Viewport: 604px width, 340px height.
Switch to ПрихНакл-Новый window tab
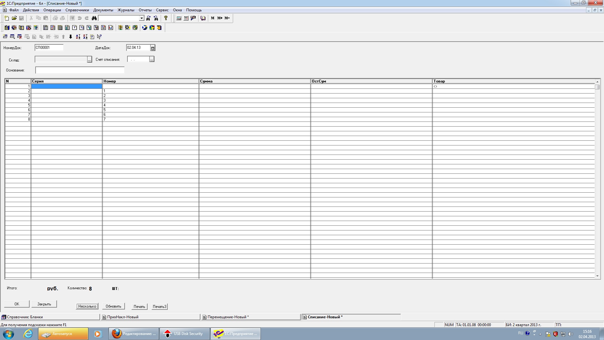coord(150,317)
